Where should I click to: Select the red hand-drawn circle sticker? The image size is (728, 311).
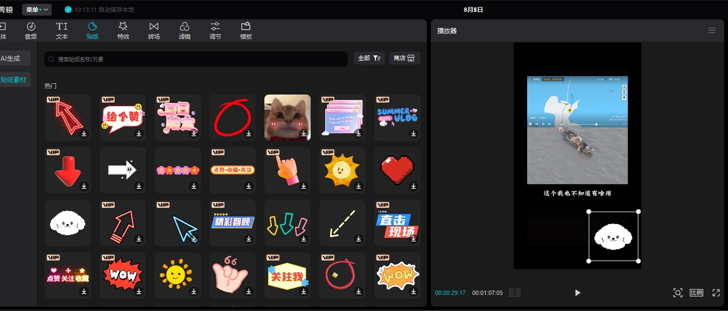pyautogui.click(x=232, y=116)
